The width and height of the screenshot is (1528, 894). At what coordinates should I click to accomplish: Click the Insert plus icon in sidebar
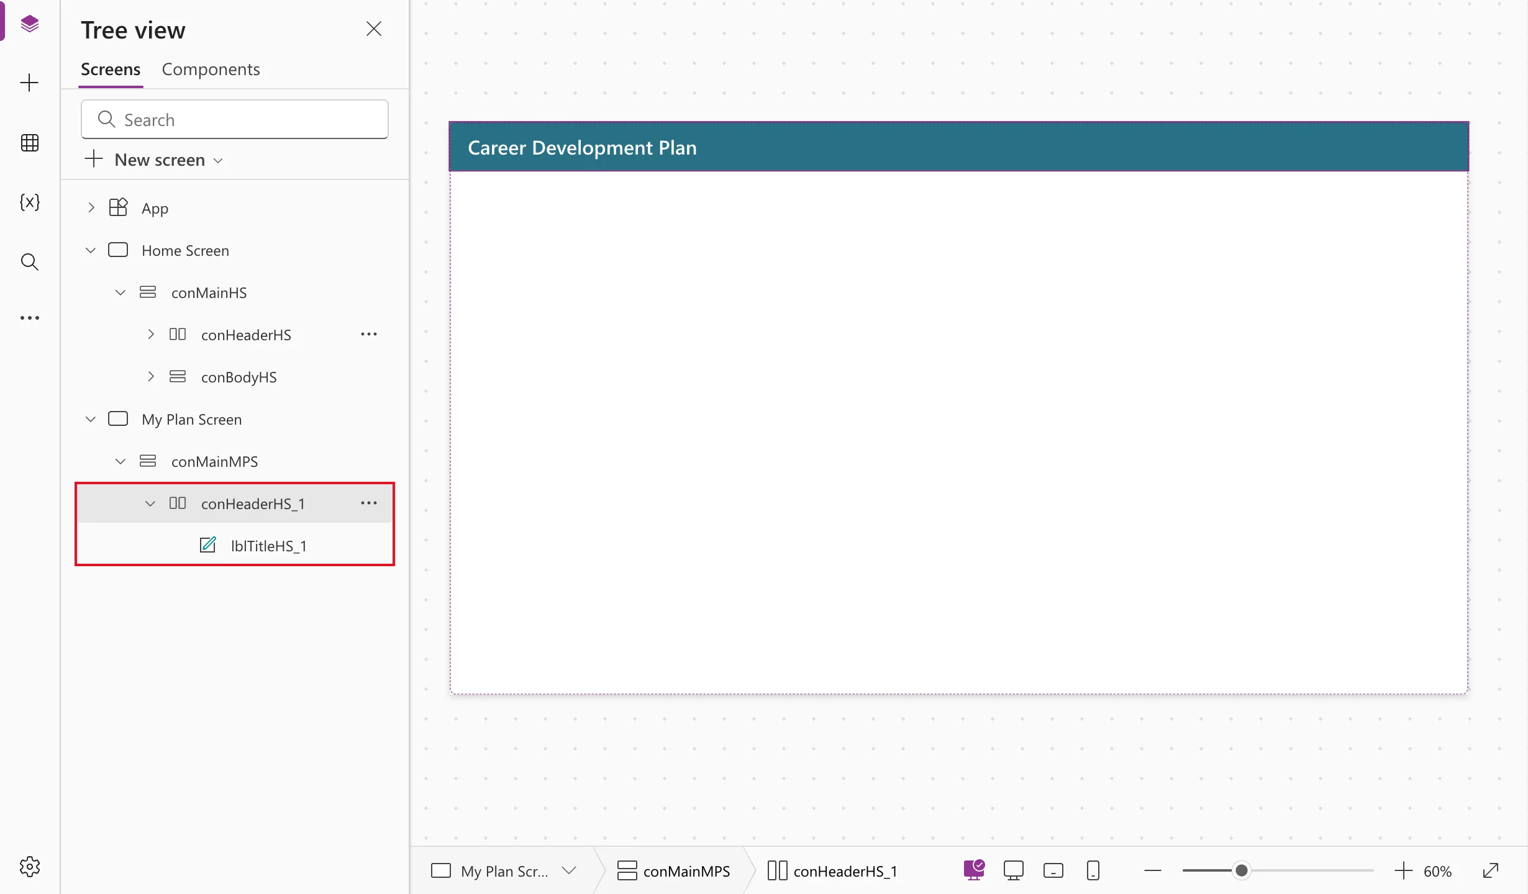(29, 83)
